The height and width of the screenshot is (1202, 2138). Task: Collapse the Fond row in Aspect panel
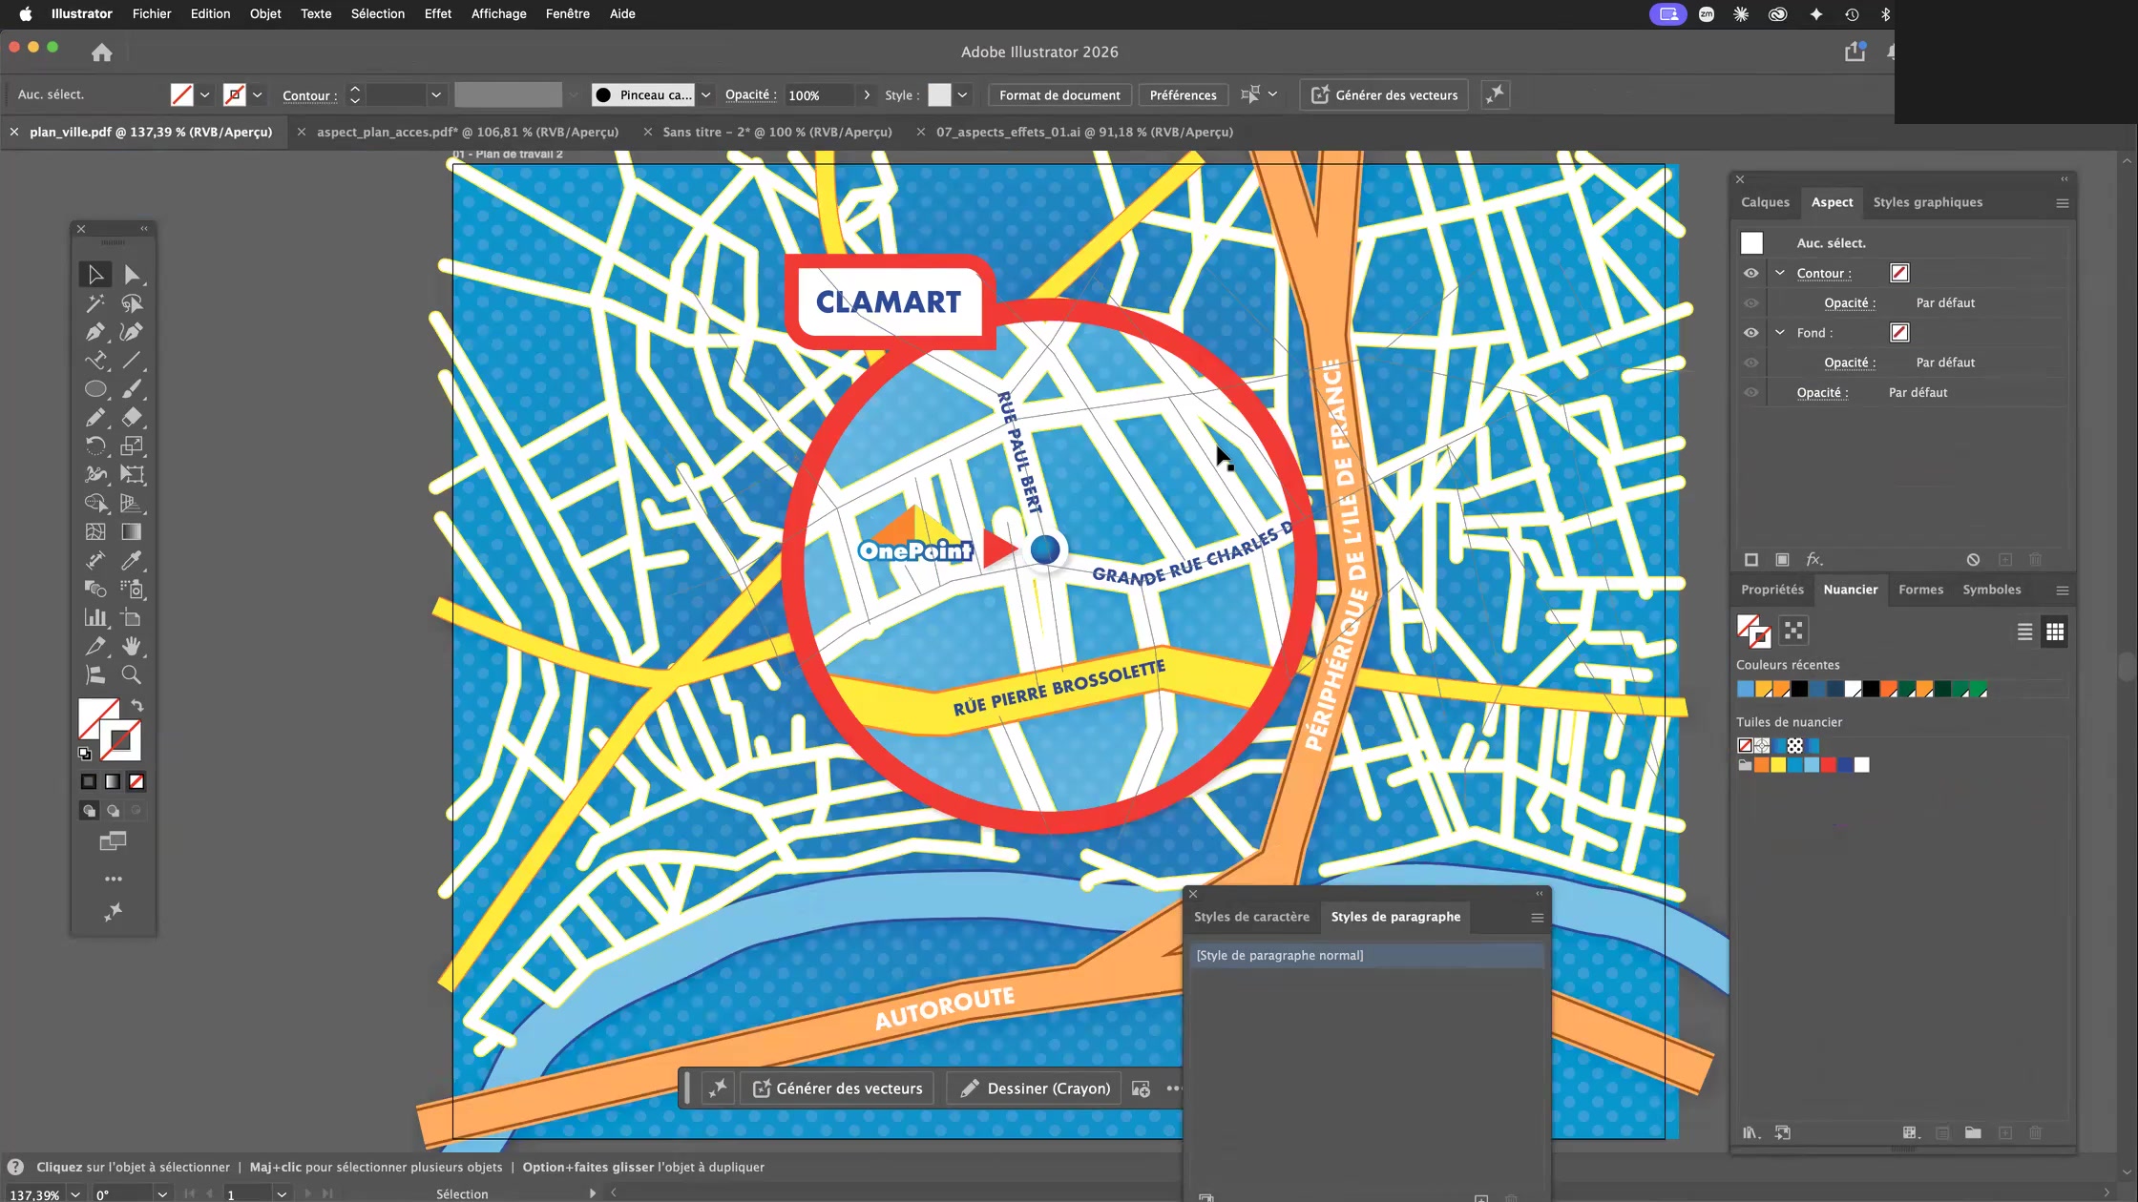[x=1780, y=333]
